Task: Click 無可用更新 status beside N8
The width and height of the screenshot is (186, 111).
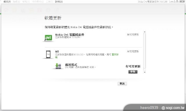Action: click(x=133, y=51)
